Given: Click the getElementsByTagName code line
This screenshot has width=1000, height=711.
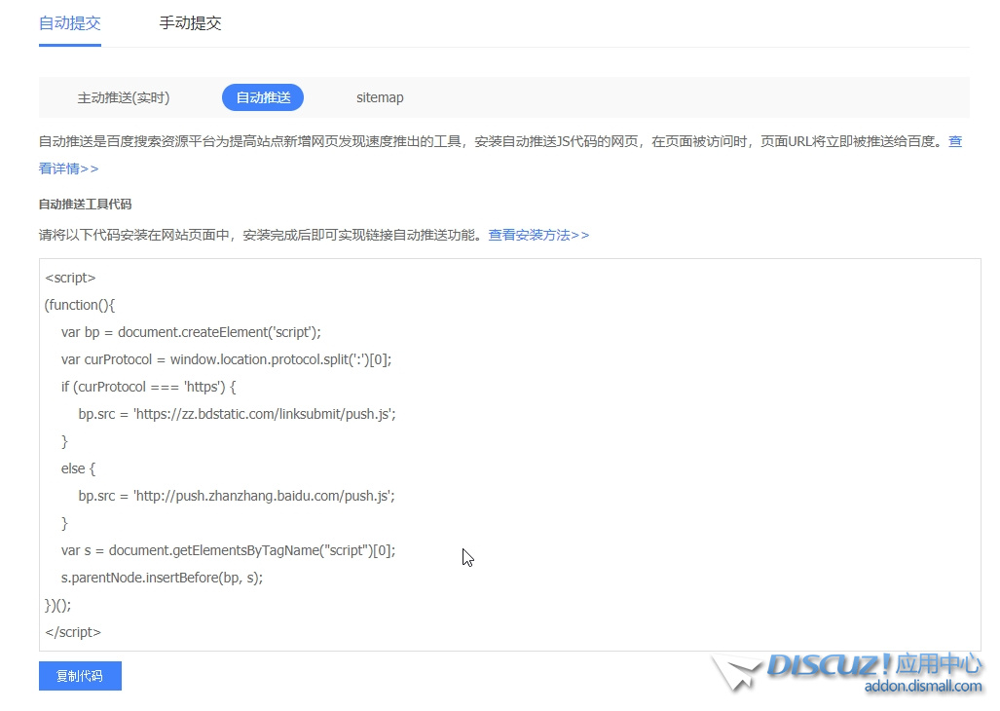Looking at the screenshot, I should (228, 550).
